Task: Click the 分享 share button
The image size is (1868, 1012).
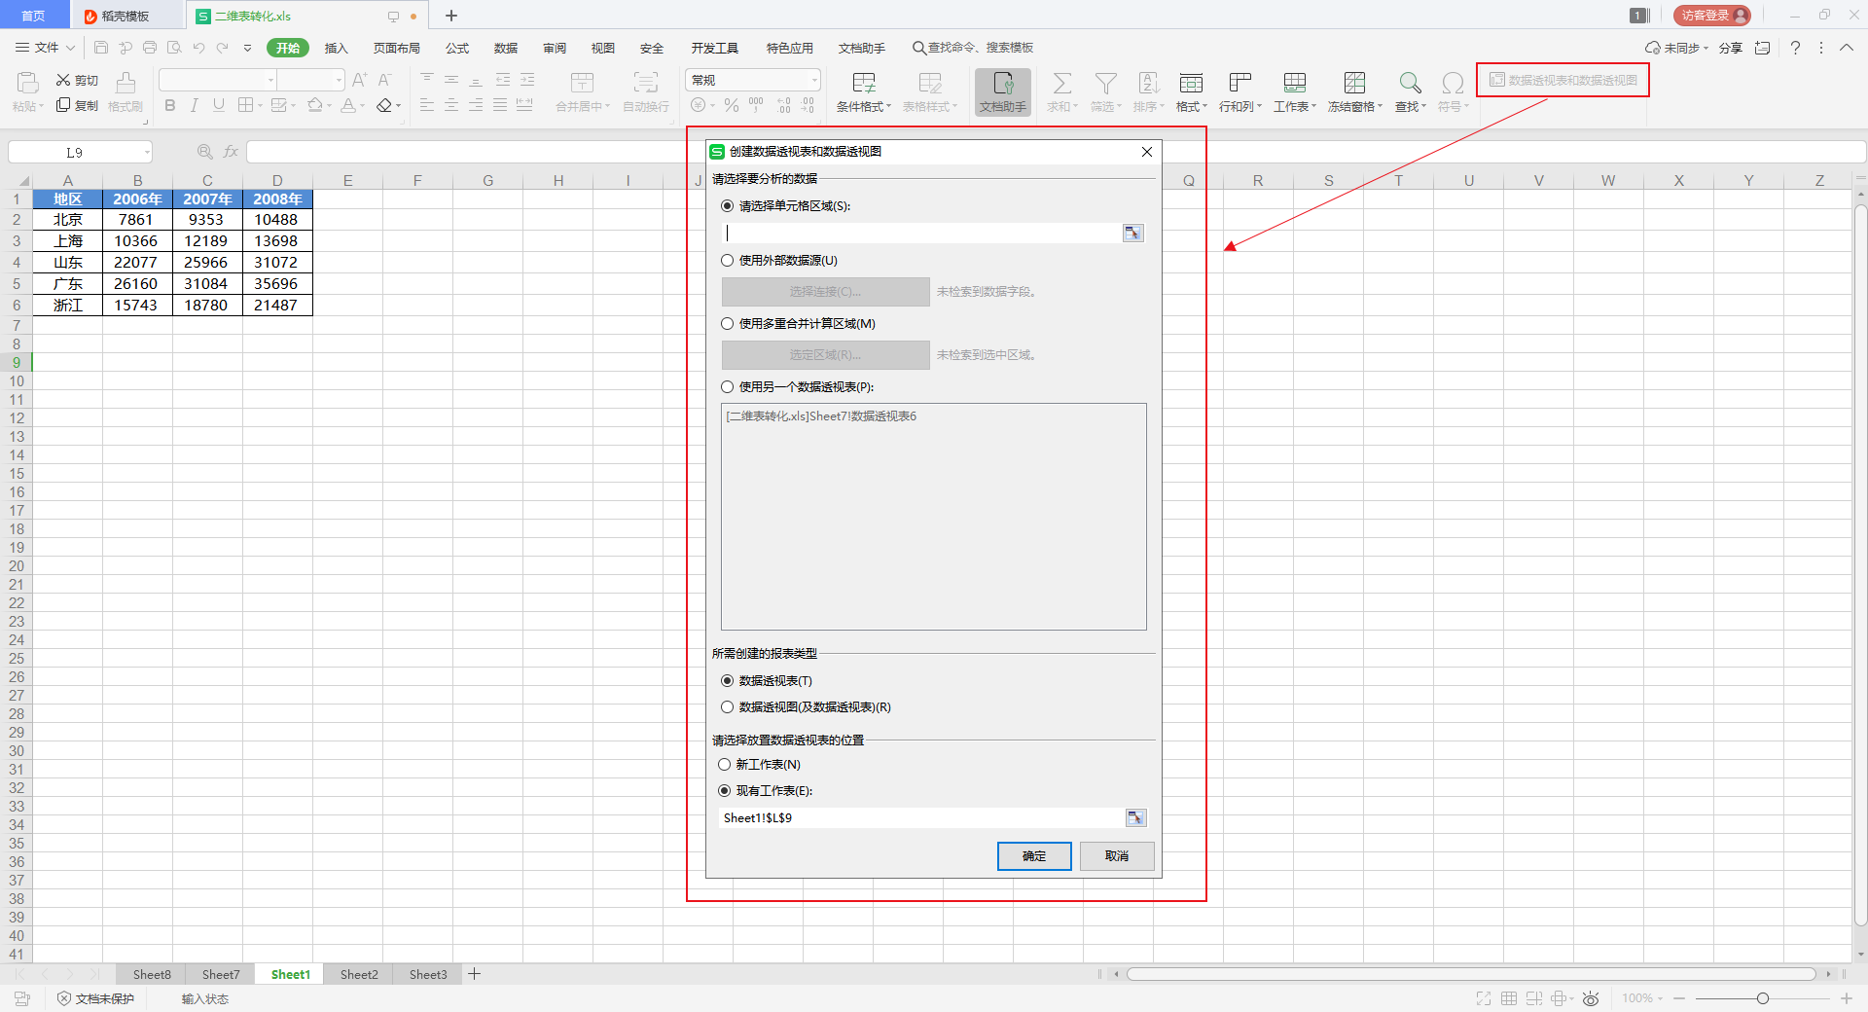Action: [x=1730, y=48]
